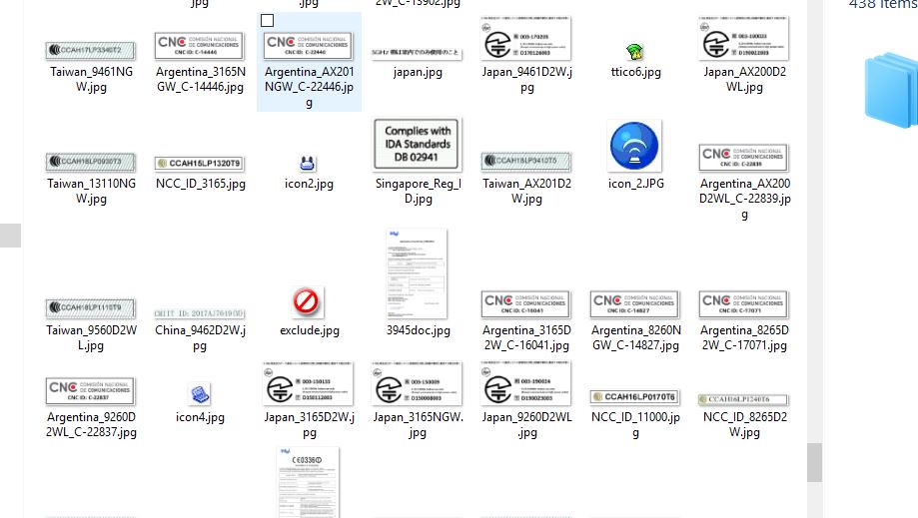Select the Argentina_AX201NGW_C-22446.jpg CNC thumbnail
Viewport: 918px width, 518px height.
coord(309,46)
